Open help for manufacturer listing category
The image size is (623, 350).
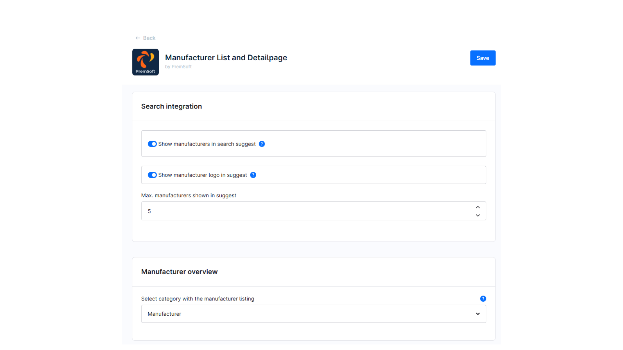(483, 299)
